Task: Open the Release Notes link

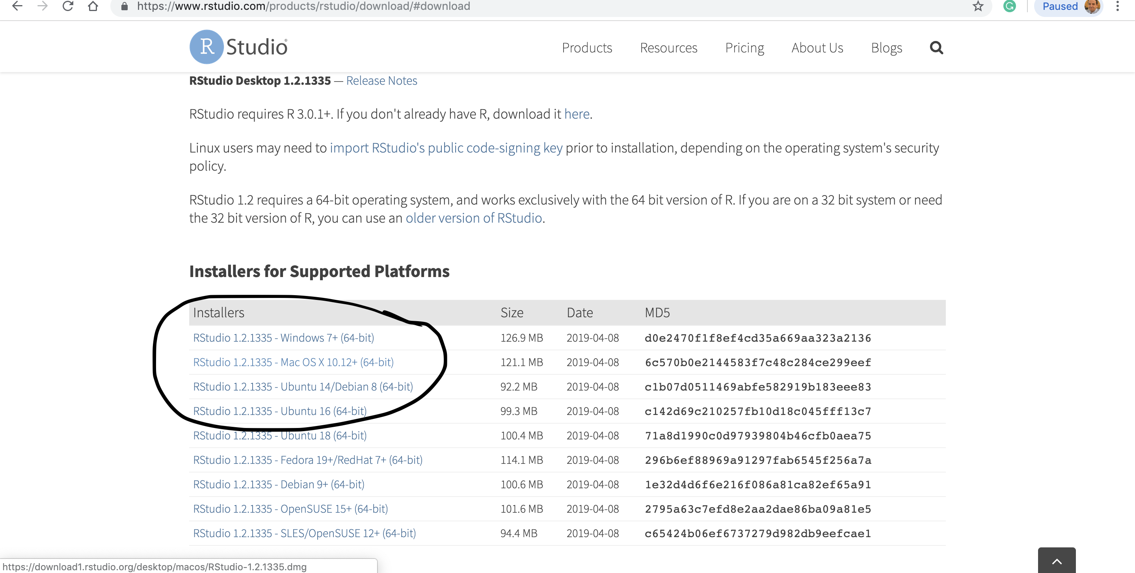Action: 381,81
